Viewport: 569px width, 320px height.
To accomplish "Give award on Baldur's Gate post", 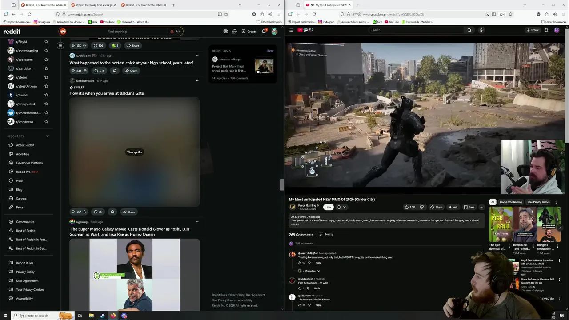I will (x=112, y=212).
